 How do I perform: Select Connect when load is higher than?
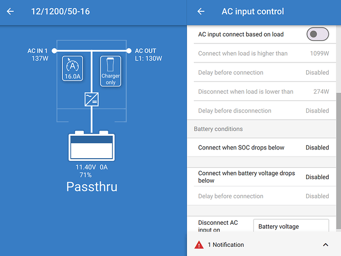click(x=263, y=53)
